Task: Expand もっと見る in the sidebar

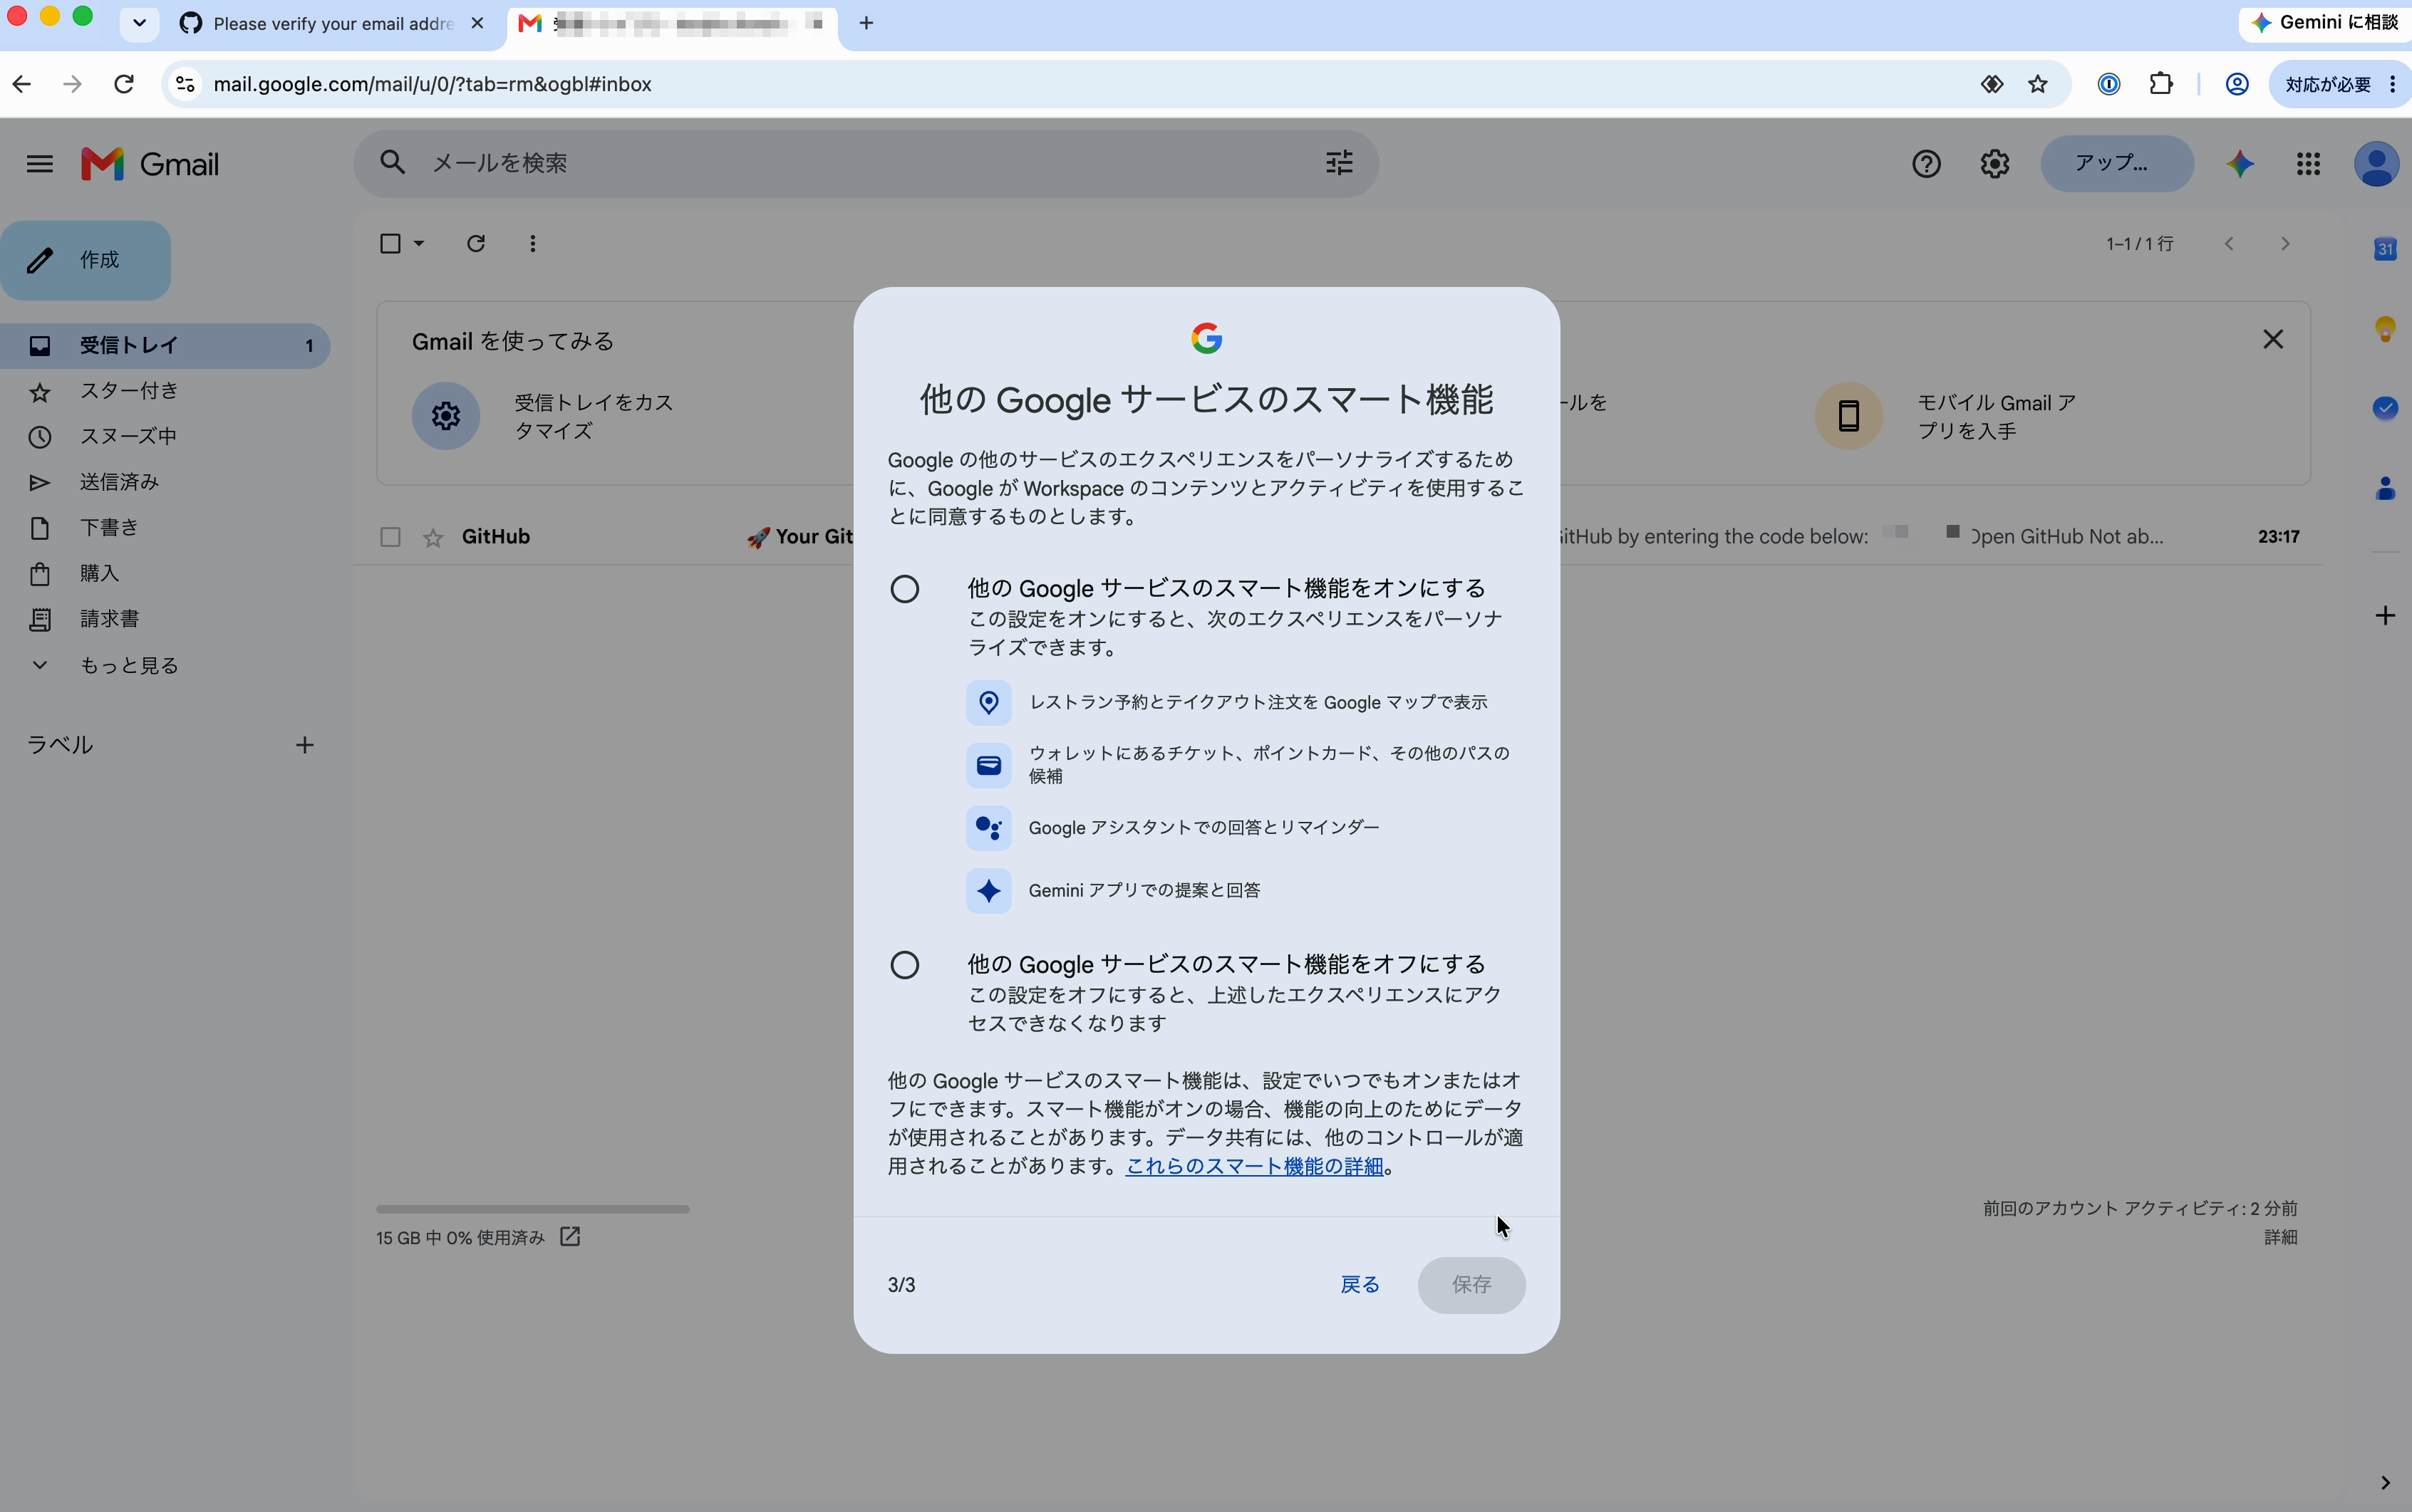Action: (x=128, y=665)
